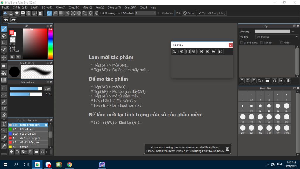Image resolution: width=300 pixels, height=169 pixels.
Task: Select the Brush tool in left toolbar
Action: pos(4,29)
